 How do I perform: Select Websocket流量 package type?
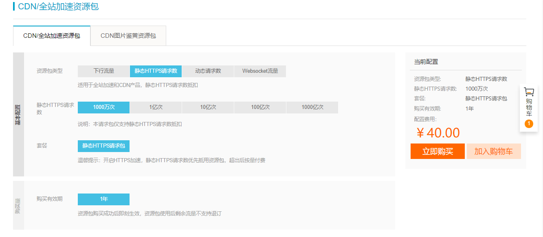tap(260, 71)
